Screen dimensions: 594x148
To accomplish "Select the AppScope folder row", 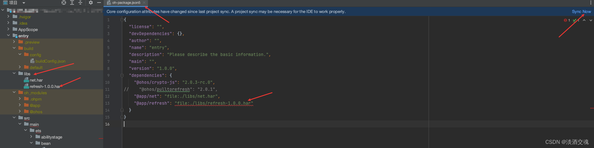I will [51, 29].
